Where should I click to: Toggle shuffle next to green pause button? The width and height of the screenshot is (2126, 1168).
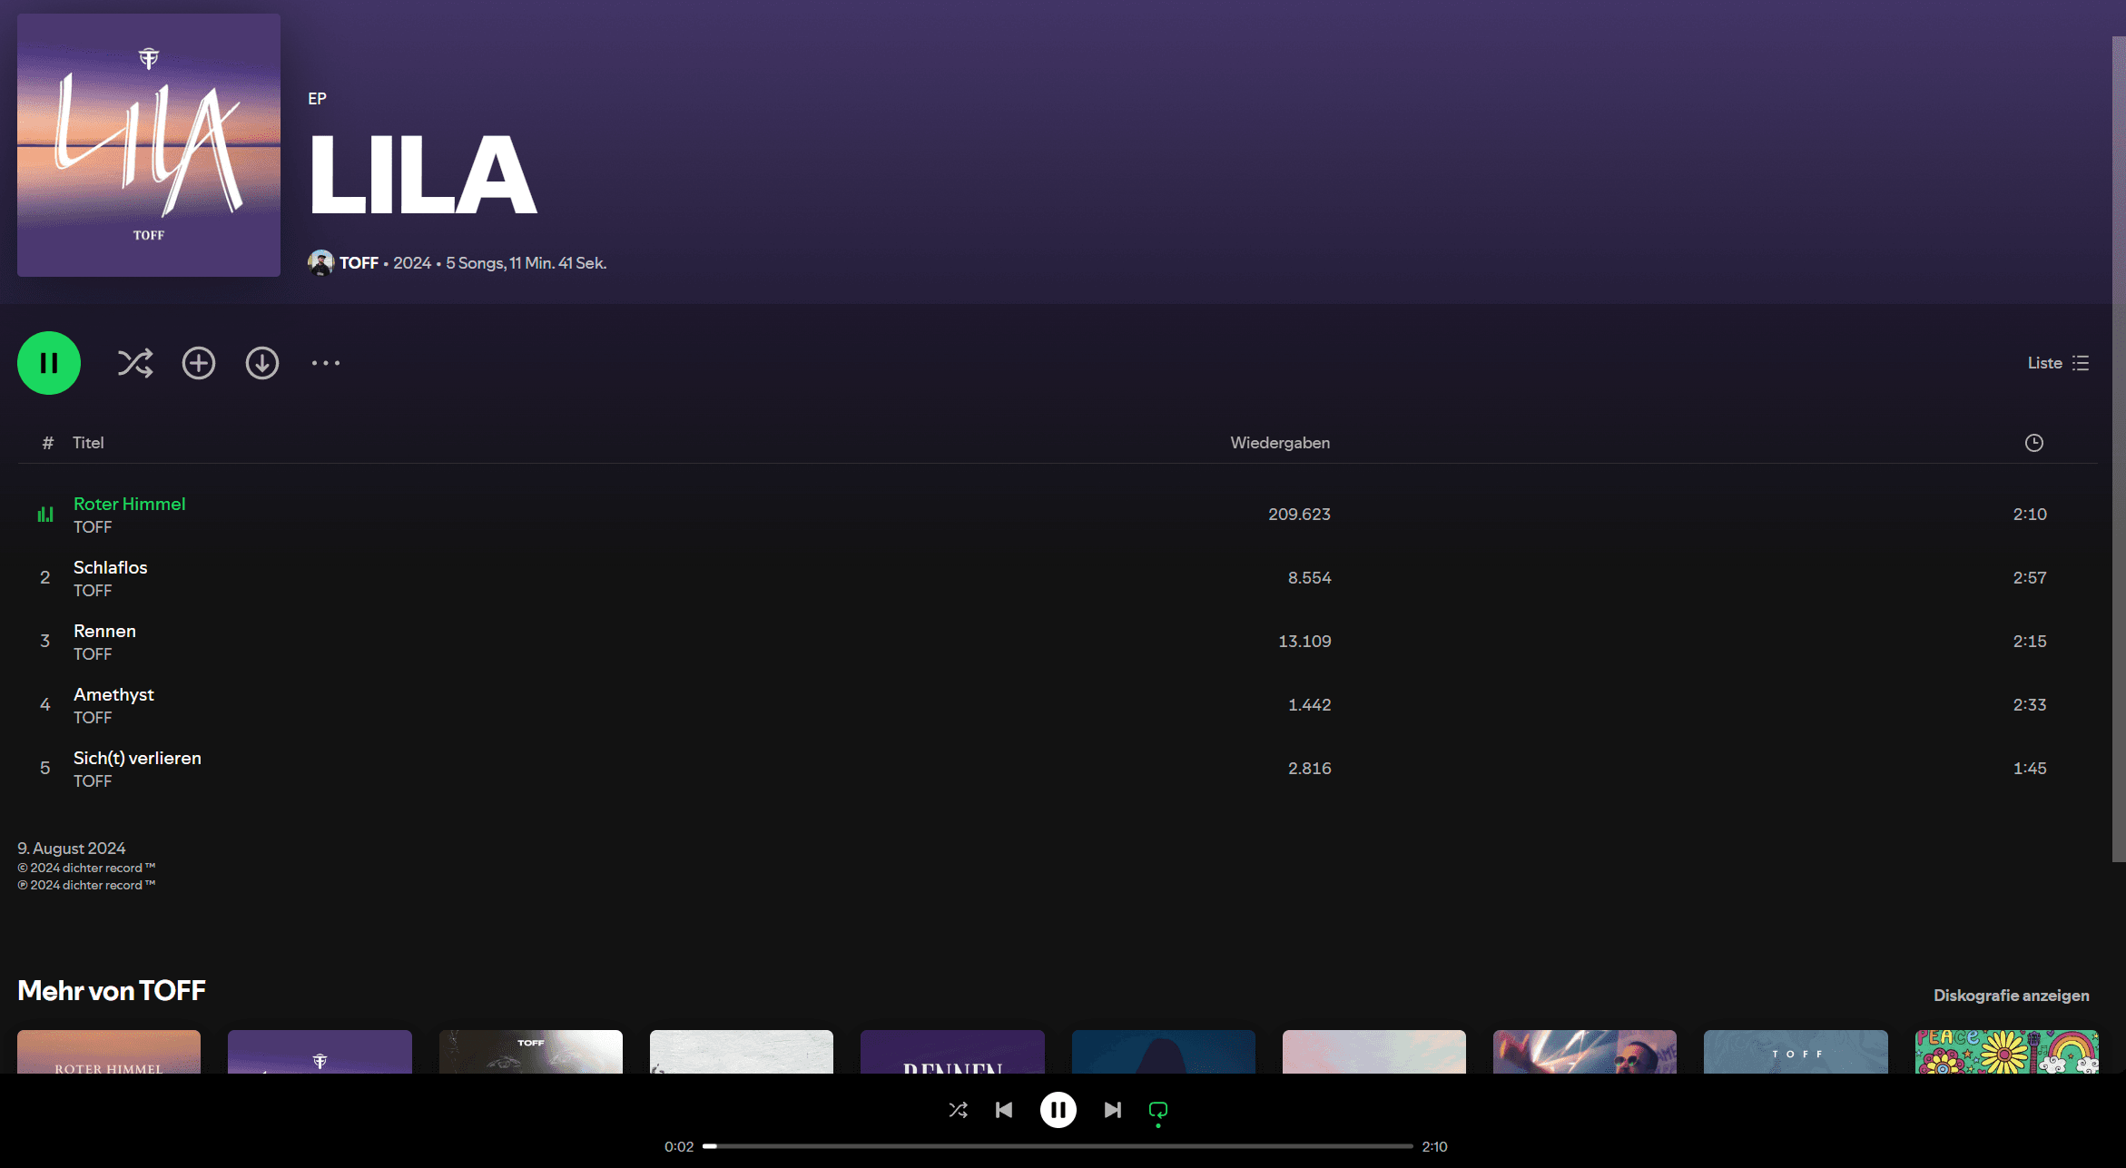[135, 363]
